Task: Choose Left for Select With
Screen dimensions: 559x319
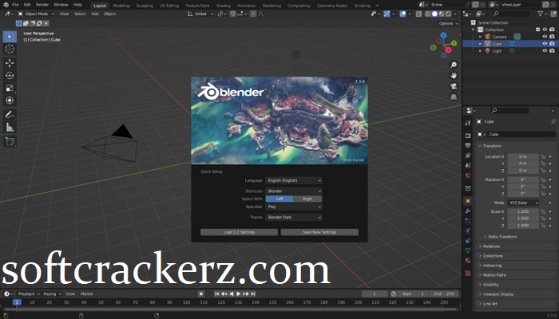Action: [279, 199]
